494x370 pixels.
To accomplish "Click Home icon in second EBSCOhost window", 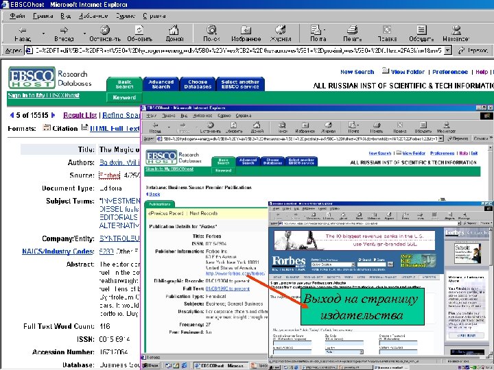I will pyautogui.click(x=257, y=127).
